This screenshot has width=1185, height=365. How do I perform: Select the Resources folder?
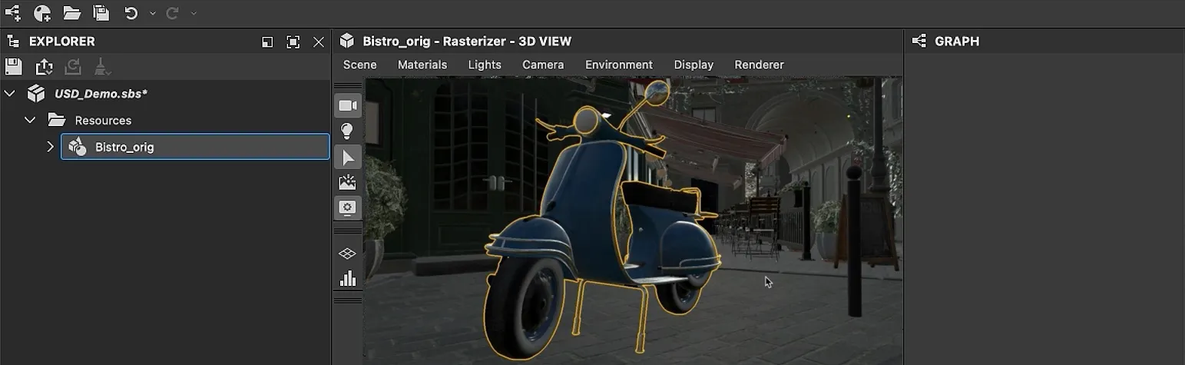pyautogui.click(x=103, y=120)
